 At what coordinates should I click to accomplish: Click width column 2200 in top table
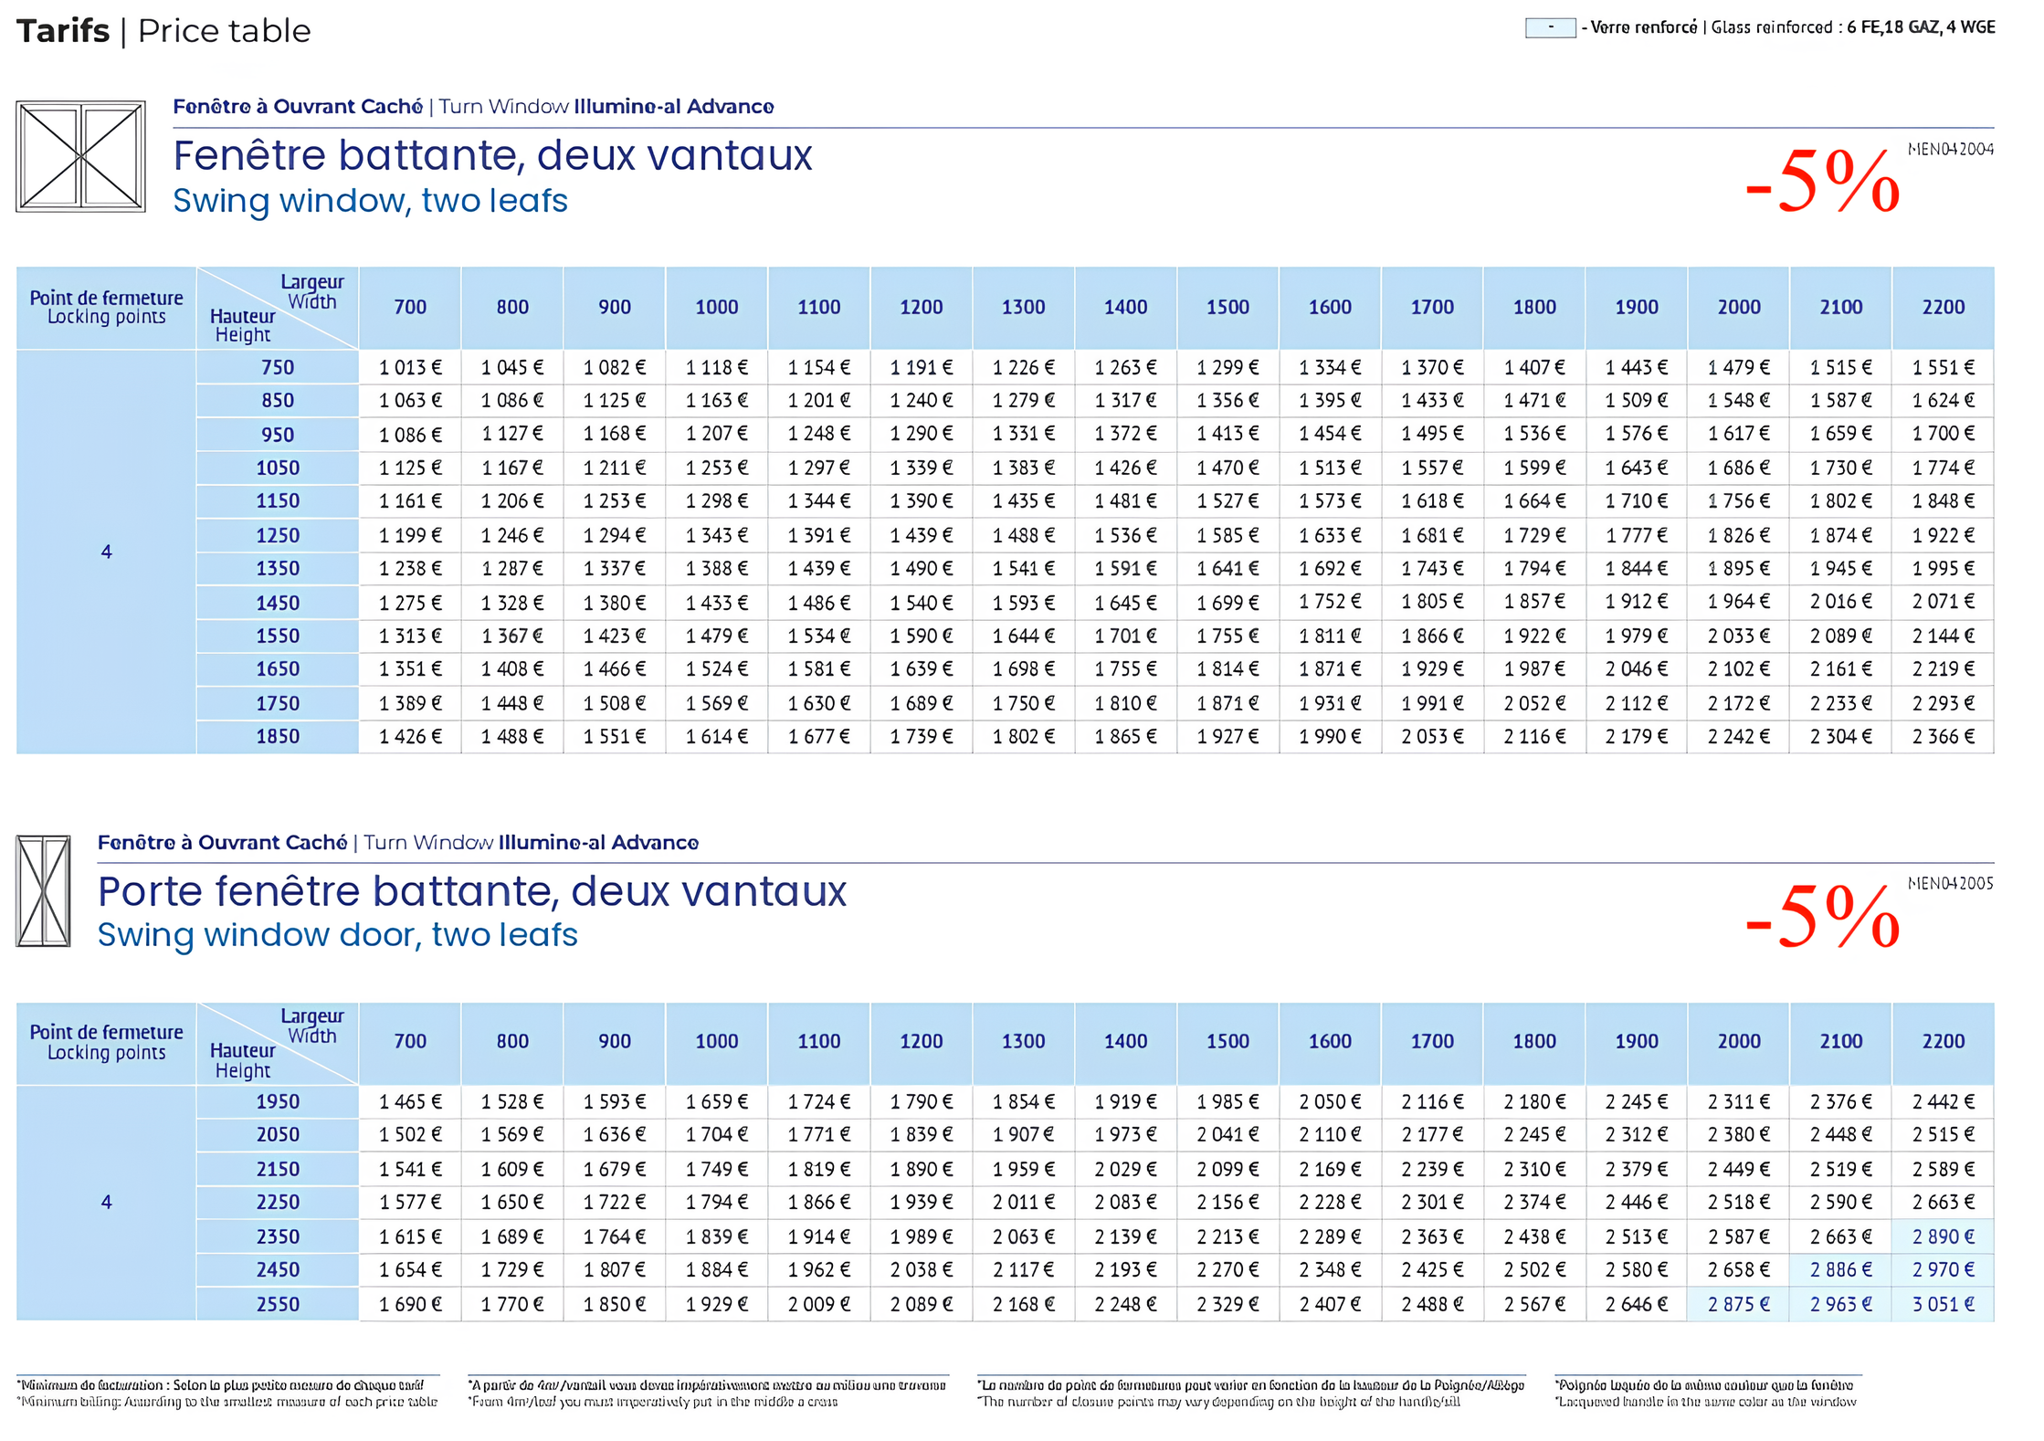coord(1943,307)
